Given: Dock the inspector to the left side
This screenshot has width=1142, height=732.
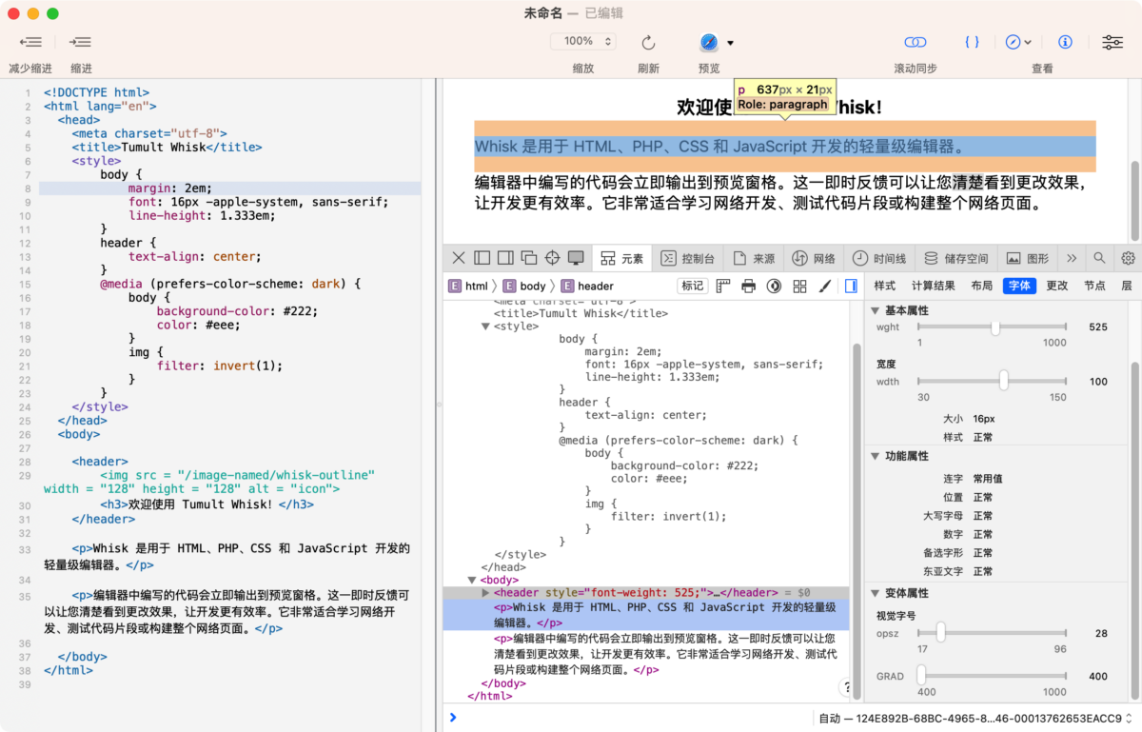Looking at the screenshot, I should pyautogui.click(x=482, y=258).
